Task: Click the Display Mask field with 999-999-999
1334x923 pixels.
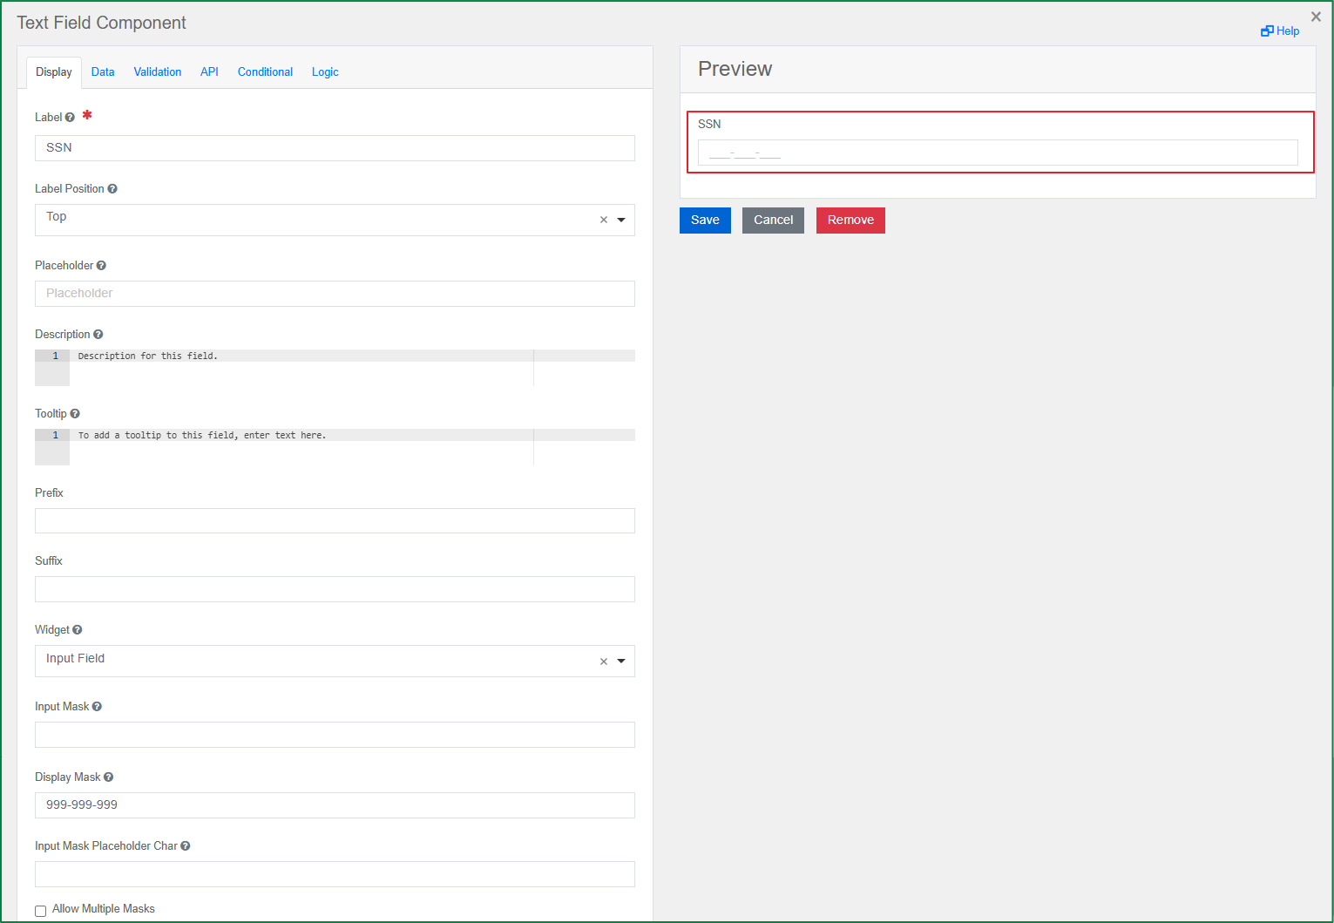Action: (335, 805)
